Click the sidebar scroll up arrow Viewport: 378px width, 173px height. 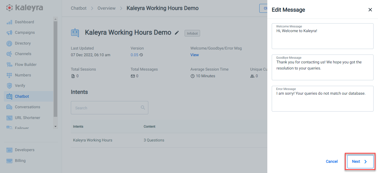(56, 19)
